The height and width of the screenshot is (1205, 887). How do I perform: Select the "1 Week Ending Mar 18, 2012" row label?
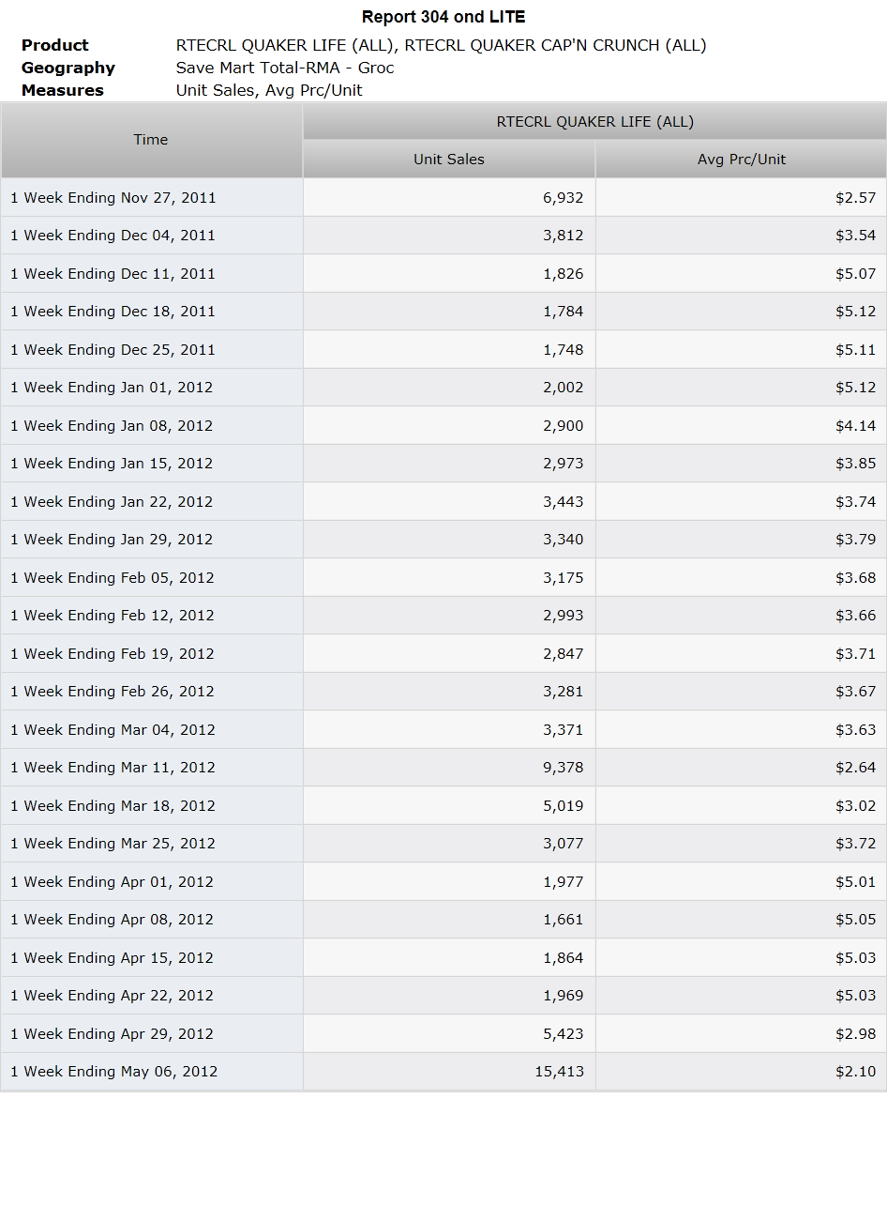click(113, 806)
